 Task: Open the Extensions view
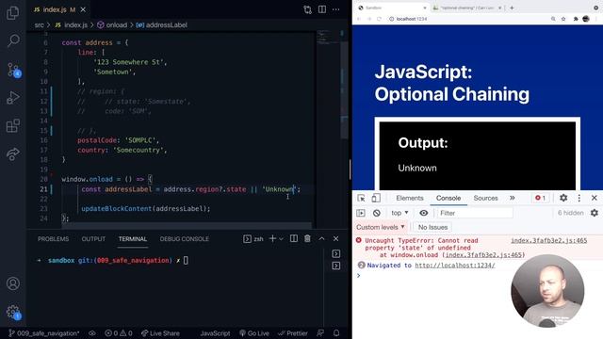tap(13, 125)
